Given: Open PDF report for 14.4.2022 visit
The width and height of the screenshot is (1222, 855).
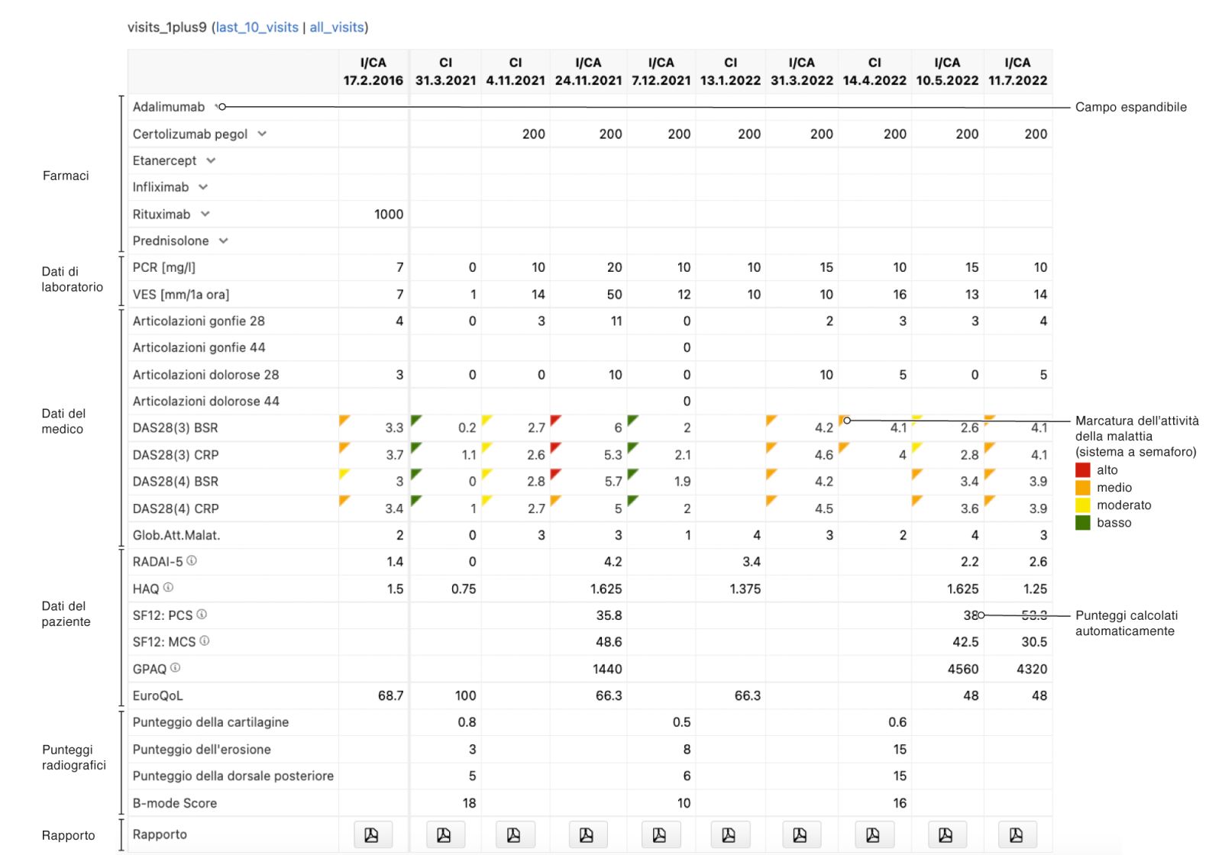Looking at the screenshot, I should [873, 834].
